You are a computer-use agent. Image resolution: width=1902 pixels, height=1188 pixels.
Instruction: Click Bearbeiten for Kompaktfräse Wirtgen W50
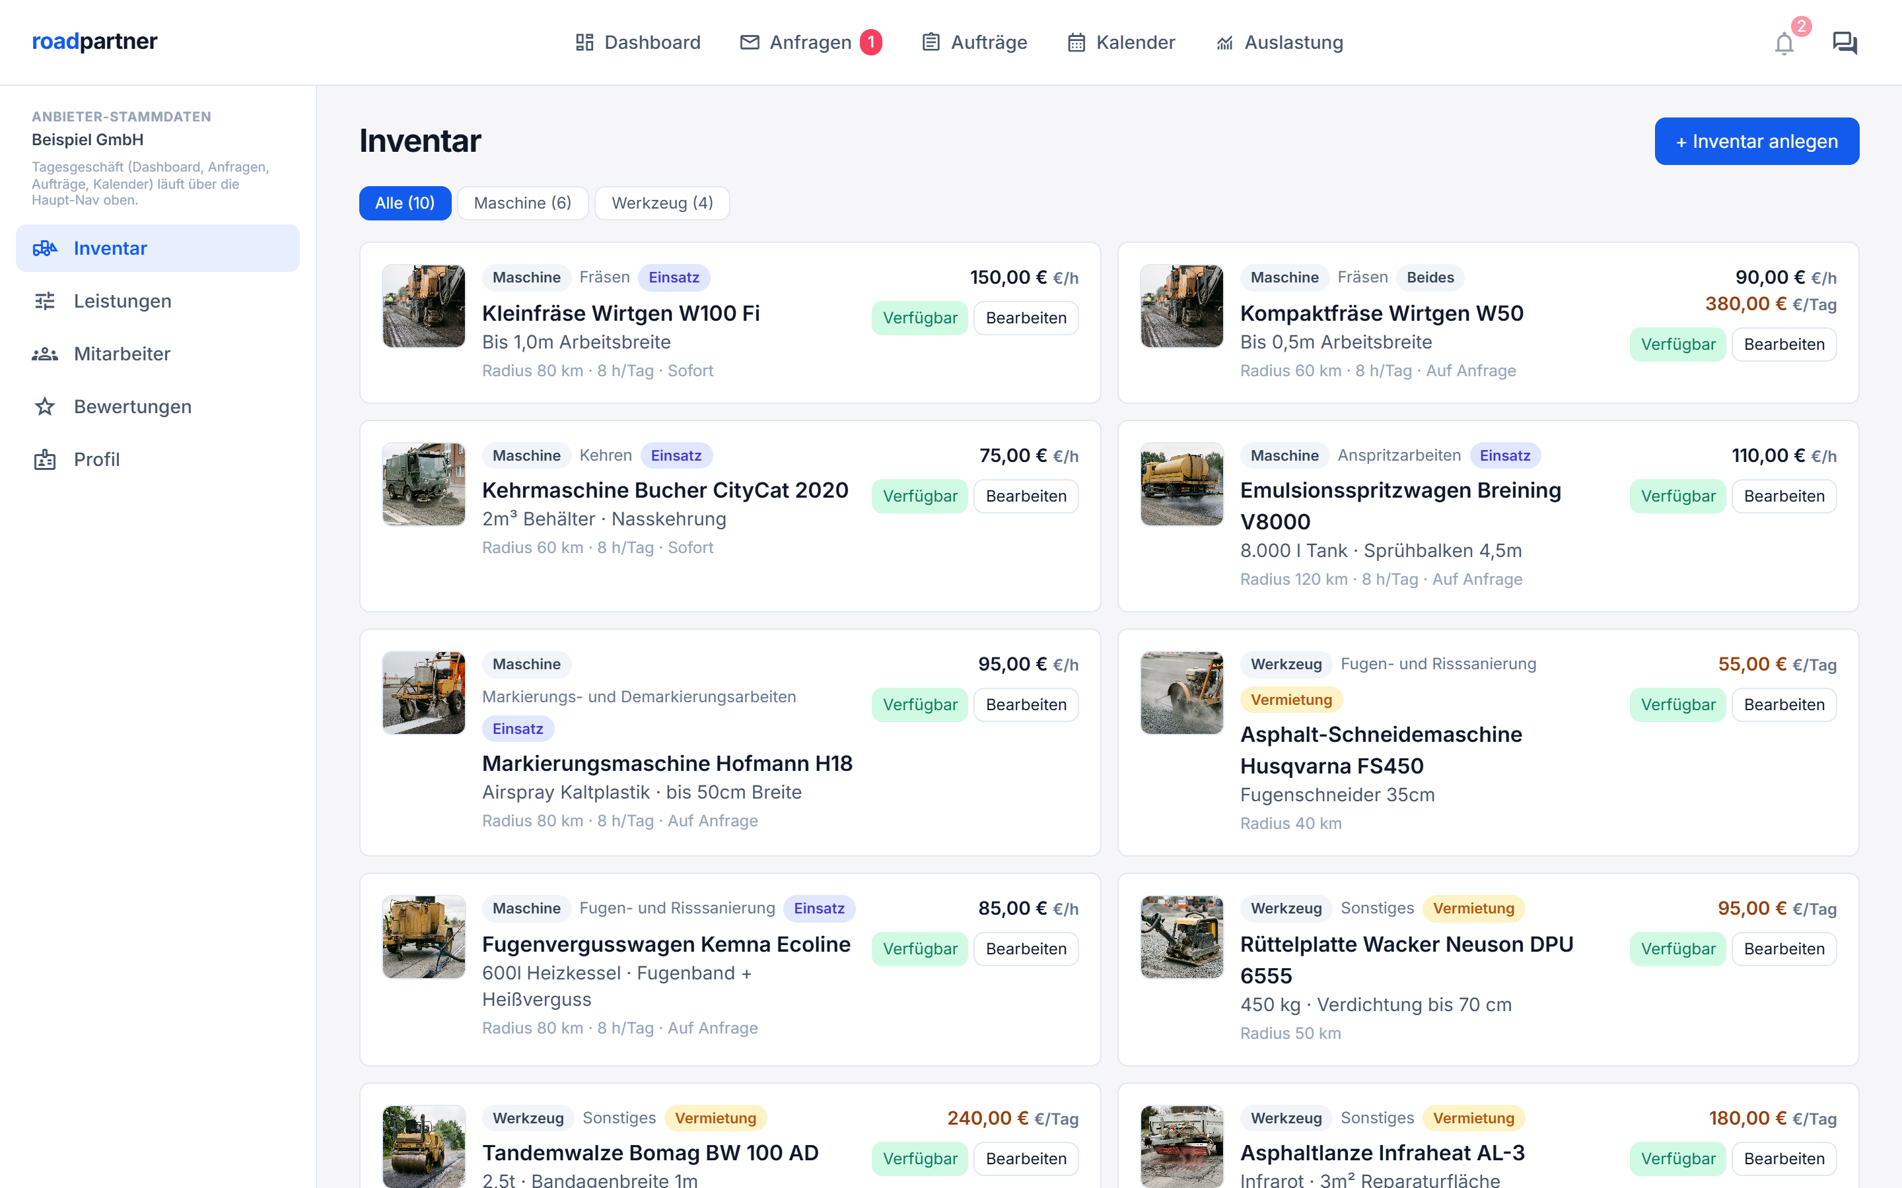coord(1784,344)
